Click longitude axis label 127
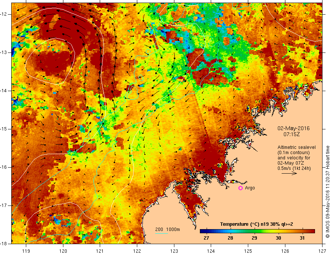 click(x=322, y=251)
